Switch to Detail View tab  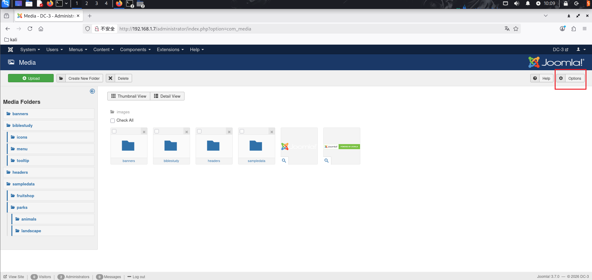point(167,96)
